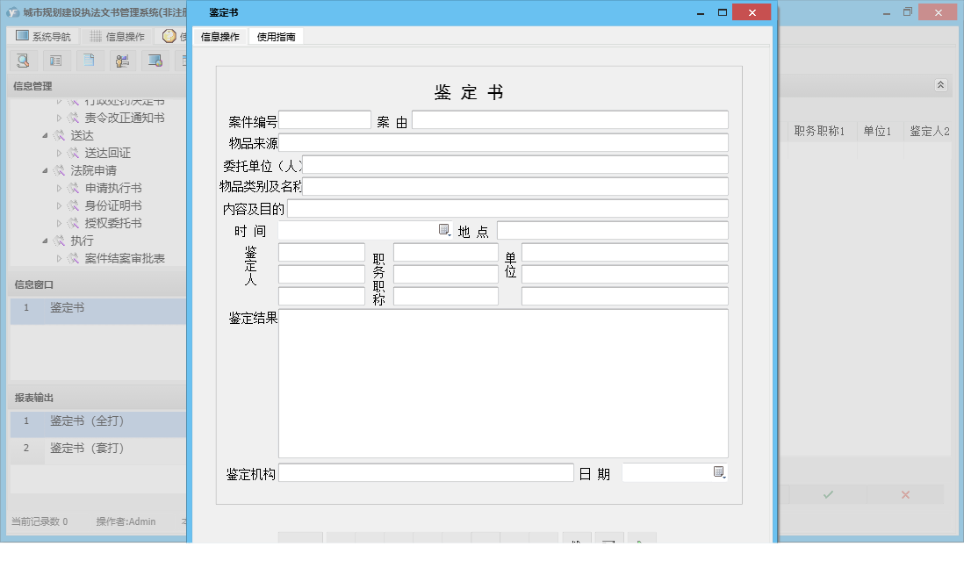Select the monitor-with-globe toolbar icon
Screen dimensions: 964x575
[x=155, y=61]
